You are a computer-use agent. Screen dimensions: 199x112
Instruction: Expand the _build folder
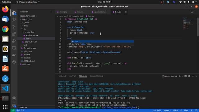(x=26, y=22)
